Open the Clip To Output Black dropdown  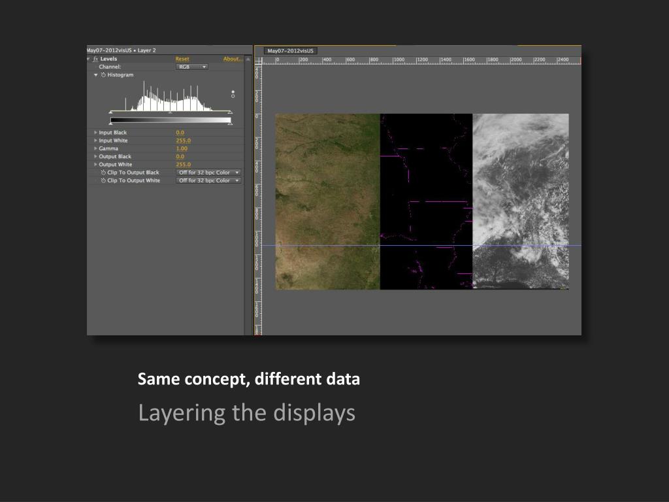coord(208,173)
